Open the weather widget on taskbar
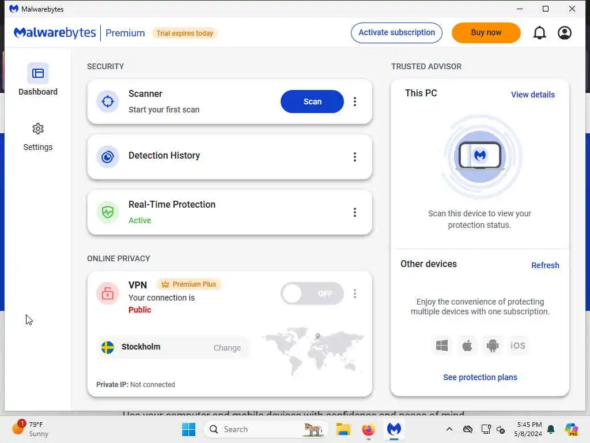Viewport: 590px width, 443px height. pyautogui.click(x=30, y=429)
